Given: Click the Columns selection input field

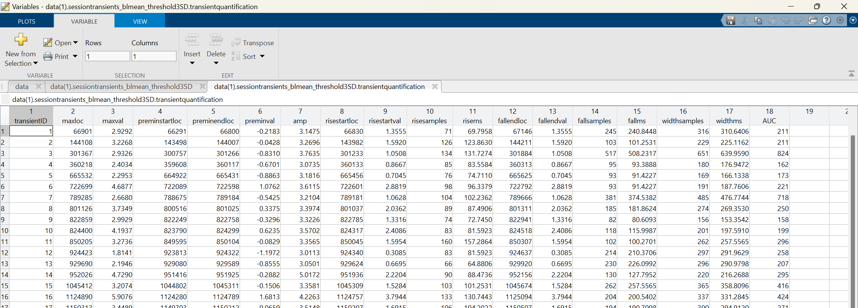Looking at the screenshot, I should coord(154,56).
